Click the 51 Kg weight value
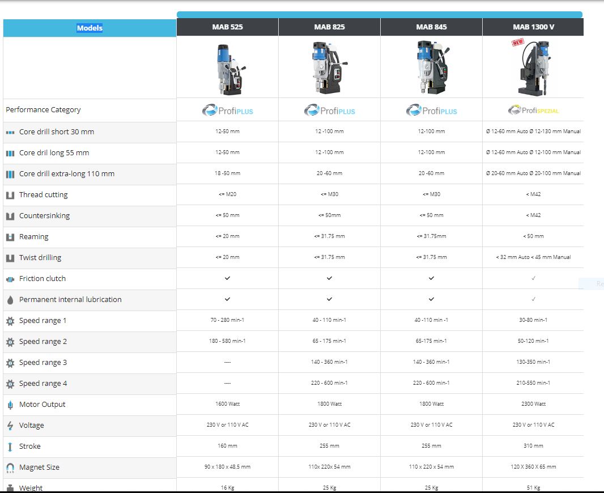The height and width of the screenshot is (493, 604). [x=533, y=488]
